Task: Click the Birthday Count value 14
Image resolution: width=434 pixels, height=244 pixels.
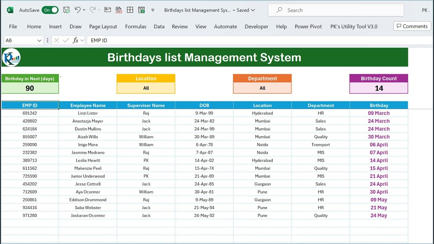Action: (379, 88)
